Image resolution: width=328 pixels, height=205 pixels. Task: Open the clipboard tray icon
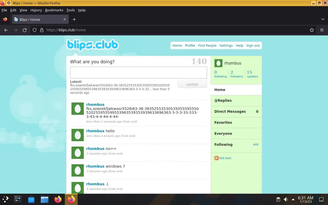(278, 199)
